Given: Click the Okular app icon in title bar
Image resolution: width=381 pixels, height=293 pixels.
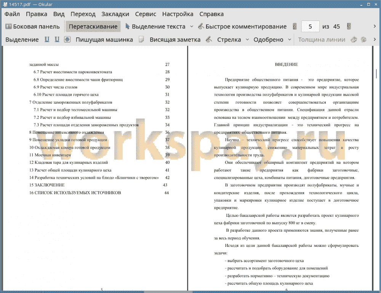Looking at the screenshot, I should pos(5,4).
